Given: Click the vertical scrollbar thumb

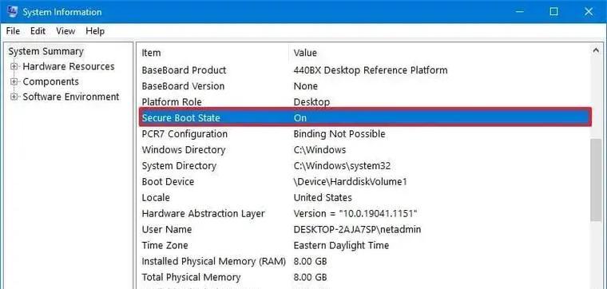Looking at the screenshot, I should coord(595,180).
